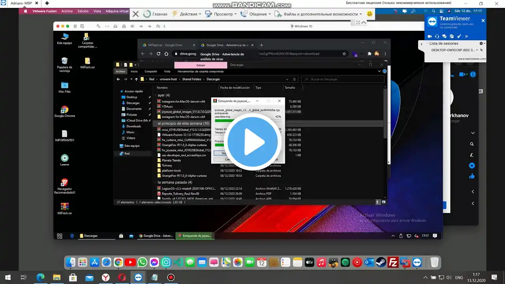Screen dimensions: 505x284
Task: Open Finder in the macOS dock
Action: point(71,262)
